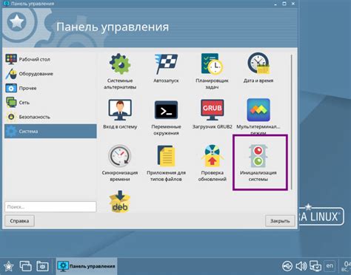
Task: Click the icon grid vertical scrollbar
Action: pyautogui.click(x=292, y=122)
